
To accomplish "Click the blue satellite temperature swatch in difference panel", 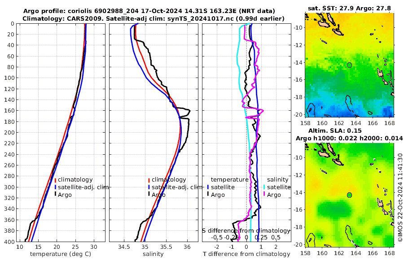I will click(x=208, y=187).
